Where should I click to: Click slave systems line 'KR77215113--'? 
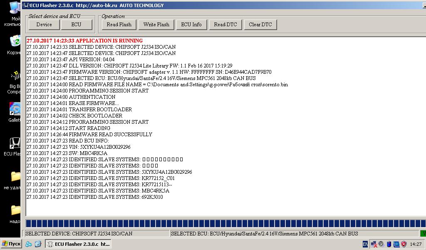coord(99,185)
